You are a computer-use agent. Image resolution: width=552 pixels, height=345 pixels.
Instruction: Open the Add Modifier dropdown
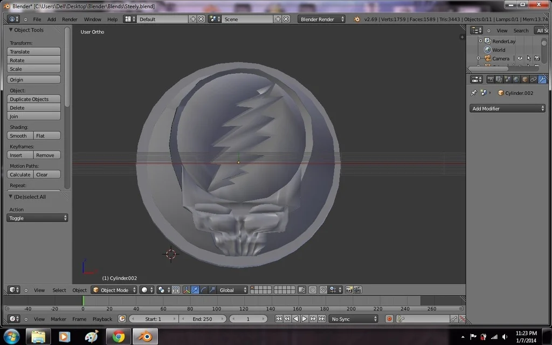tap(507, 108)
